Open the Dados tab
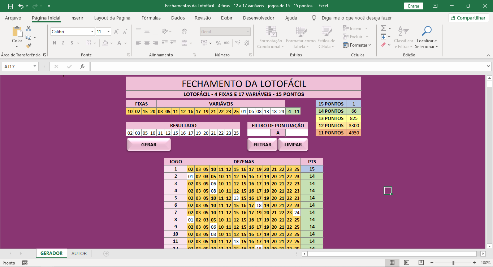The width and height of the screenshot is (493, 267). (x=178, y=18)
